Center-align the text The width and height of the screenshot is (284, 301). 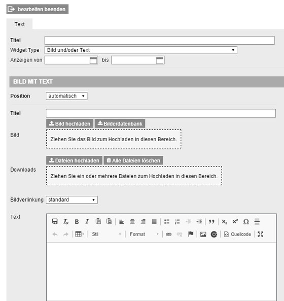tap(132, 222)
